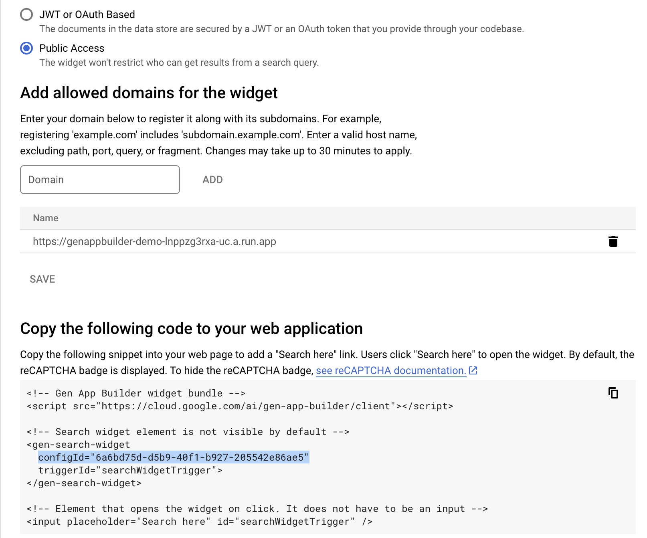Image resolution: width=647 pixels, height=538 pixels.
Task: Click the Name column header
Action: (x=46, y=218)
